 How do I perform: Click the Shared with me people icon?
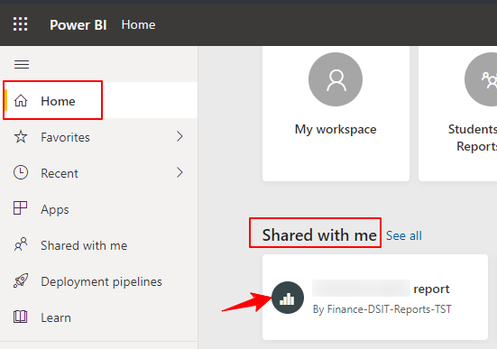pos(21,244)
